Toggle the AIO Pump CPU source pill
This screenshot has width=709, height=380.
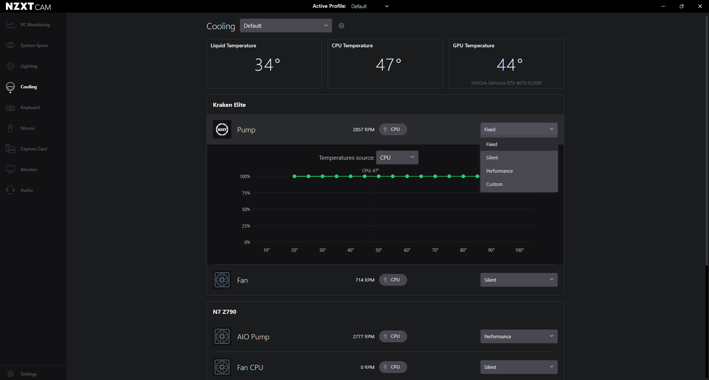(393, 336)
